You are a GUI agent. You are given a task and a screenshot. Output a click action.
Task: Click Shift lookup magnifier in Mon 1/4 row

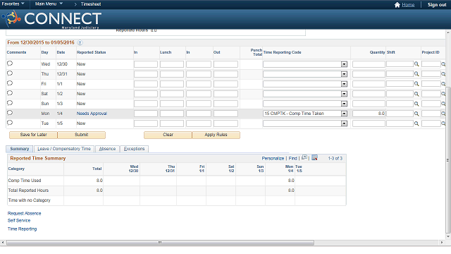point(416,114)
